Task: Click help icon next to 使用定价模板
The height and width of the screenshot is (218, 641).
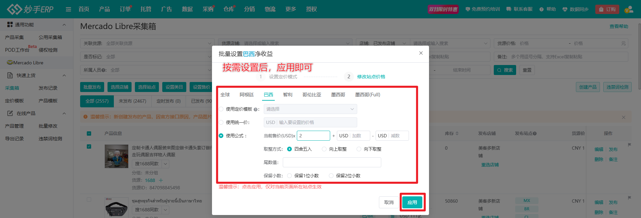Action: (255, 109)
